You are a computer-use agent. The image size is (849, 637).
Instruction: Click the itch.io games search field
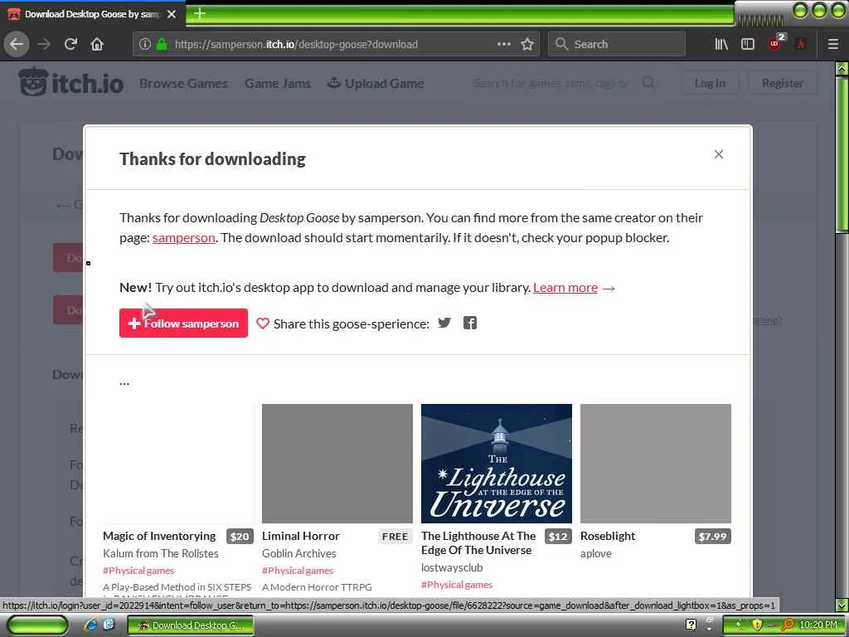pos(552,83)
